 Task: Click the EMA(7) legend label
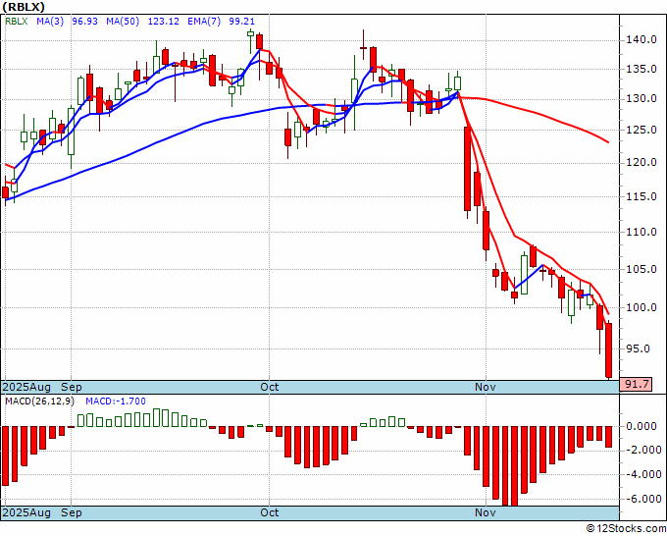[204, 22]
